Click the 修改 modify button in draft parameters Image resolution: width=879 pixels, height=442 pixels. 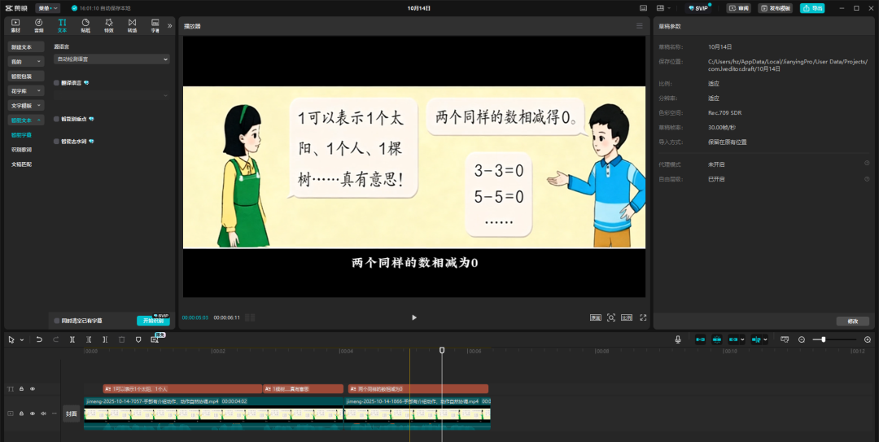pyautogui.click(x=853, y=322)
